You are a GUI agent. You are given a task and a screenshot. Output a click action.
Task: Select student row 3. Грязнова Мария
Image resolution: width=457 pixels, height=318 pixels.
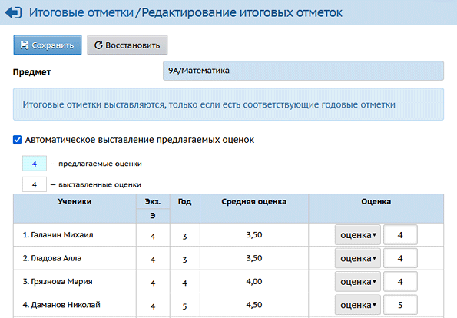pos(58,282)
